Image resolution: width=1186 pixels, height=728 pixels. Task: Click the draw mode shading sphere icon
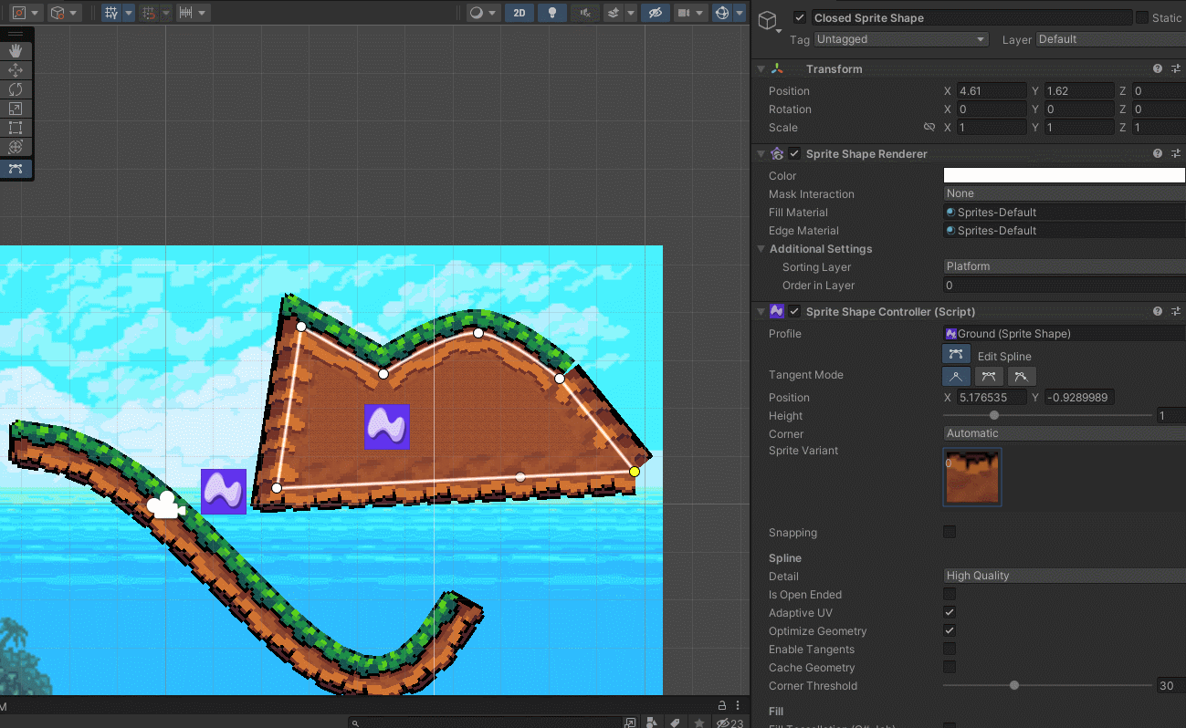pos(477,13)
